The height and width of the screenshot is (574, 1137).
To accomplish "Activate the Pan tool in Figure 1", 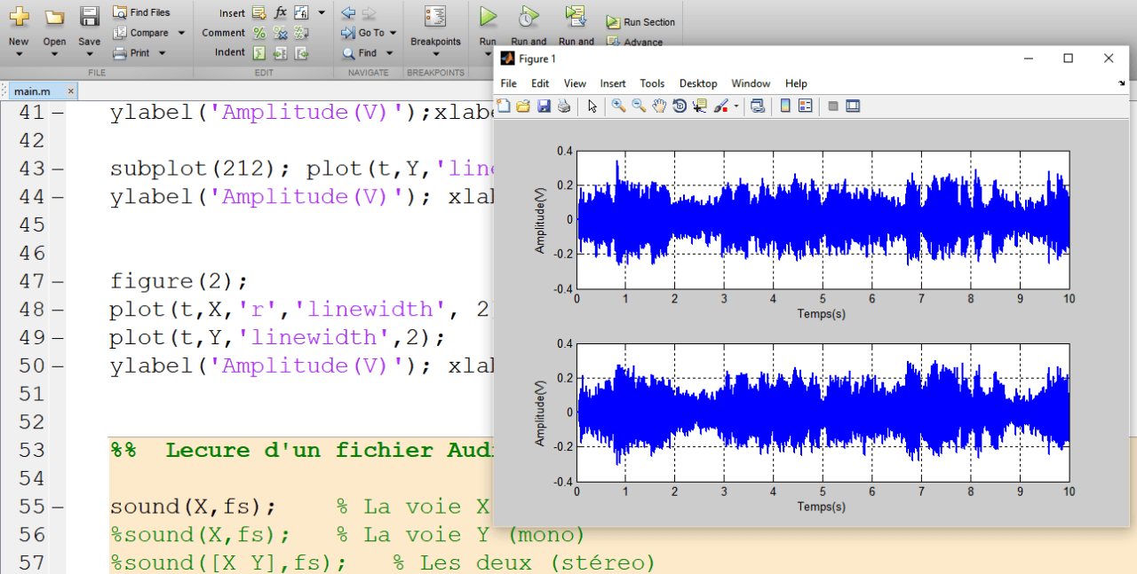I will [x=658, y=106].
